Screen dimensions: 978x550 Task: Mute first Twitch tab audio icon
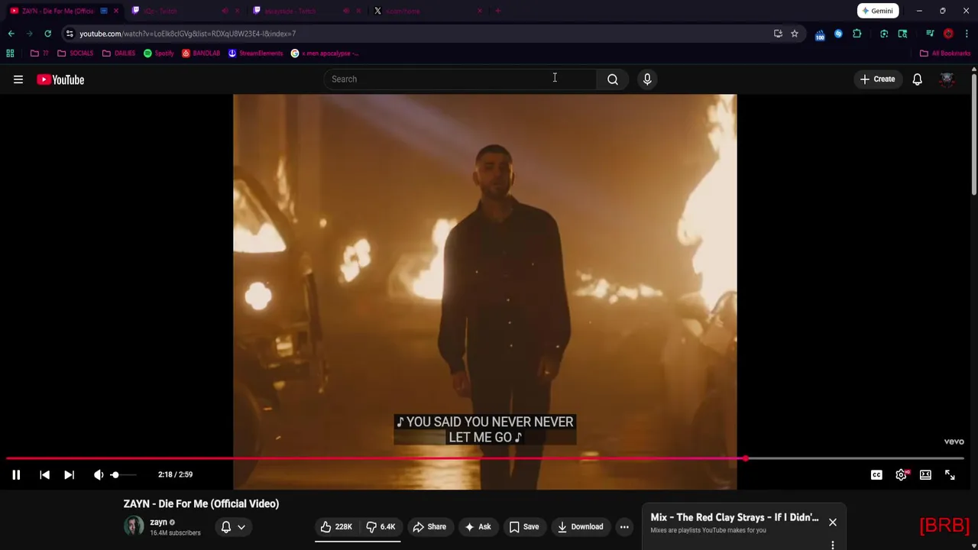coord(225,11)
